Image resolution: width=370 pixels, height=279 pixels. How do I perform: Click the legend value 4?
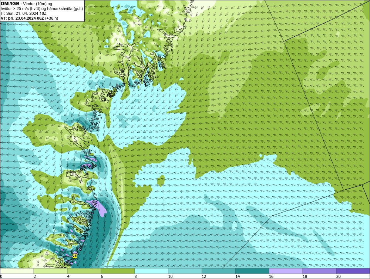[68, 276]
